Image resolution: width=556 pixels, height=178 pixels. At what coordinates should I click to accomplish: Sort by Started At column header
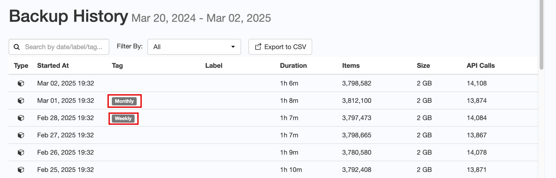click(x=53, y=66)
